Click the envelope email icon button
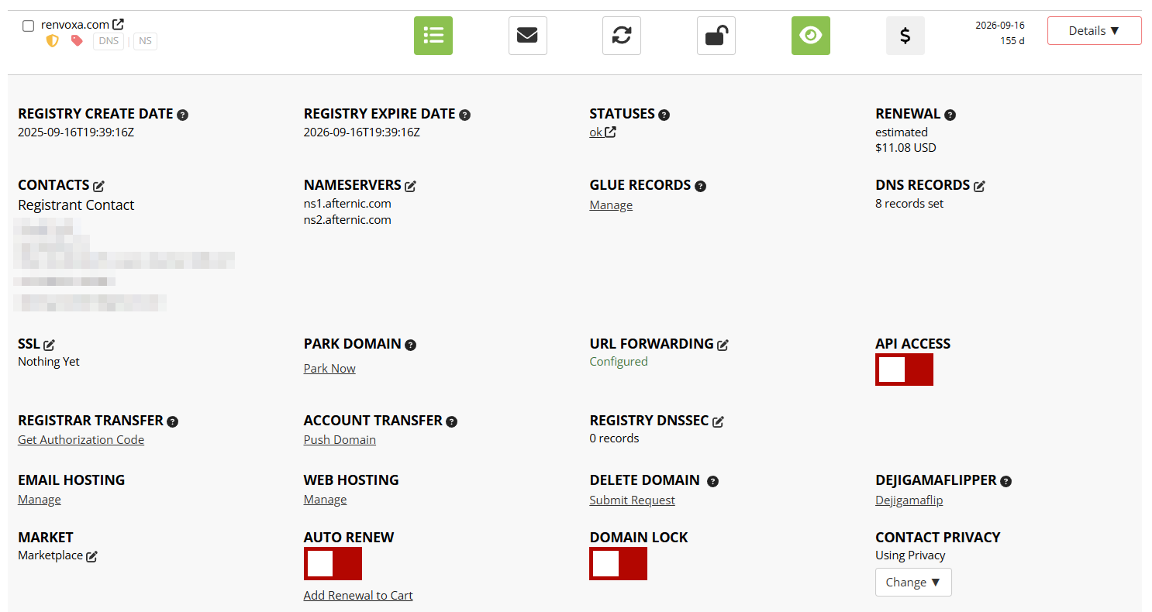Screen dimensions: 1152x612 point(528,36)
